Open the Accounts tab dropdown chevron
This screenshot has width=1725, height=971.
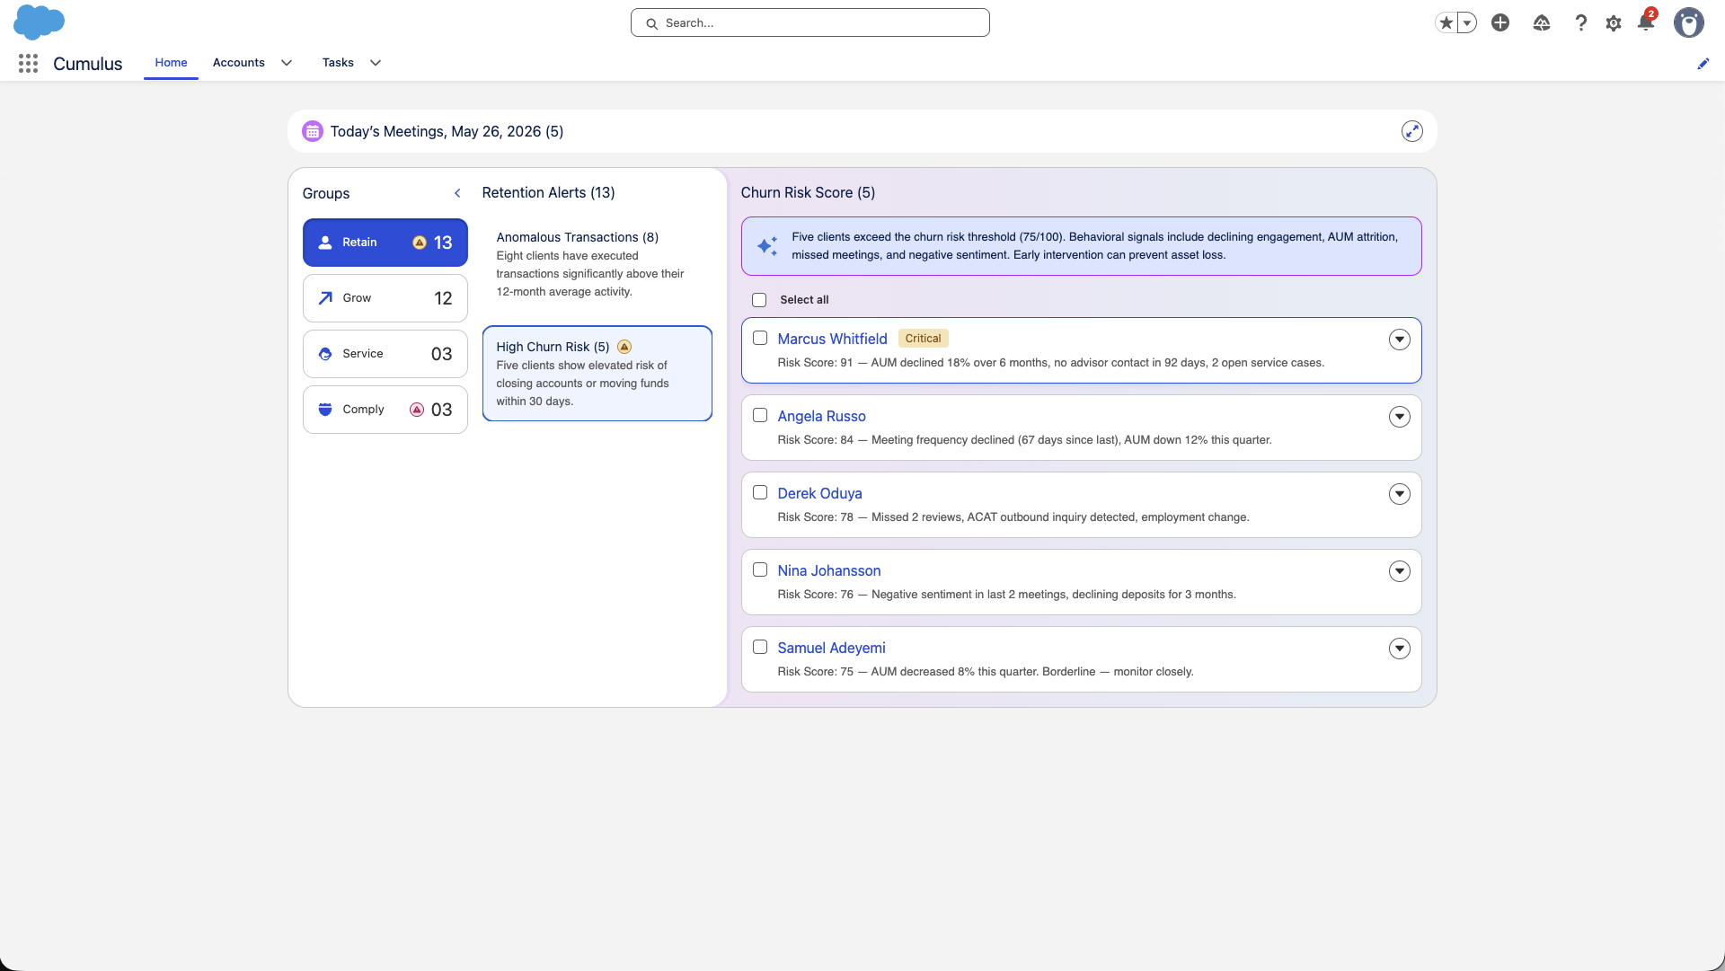pos(287,63)
